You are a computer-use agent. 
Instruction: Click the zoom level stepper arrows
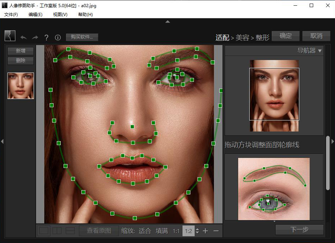(x=197, y=231)
